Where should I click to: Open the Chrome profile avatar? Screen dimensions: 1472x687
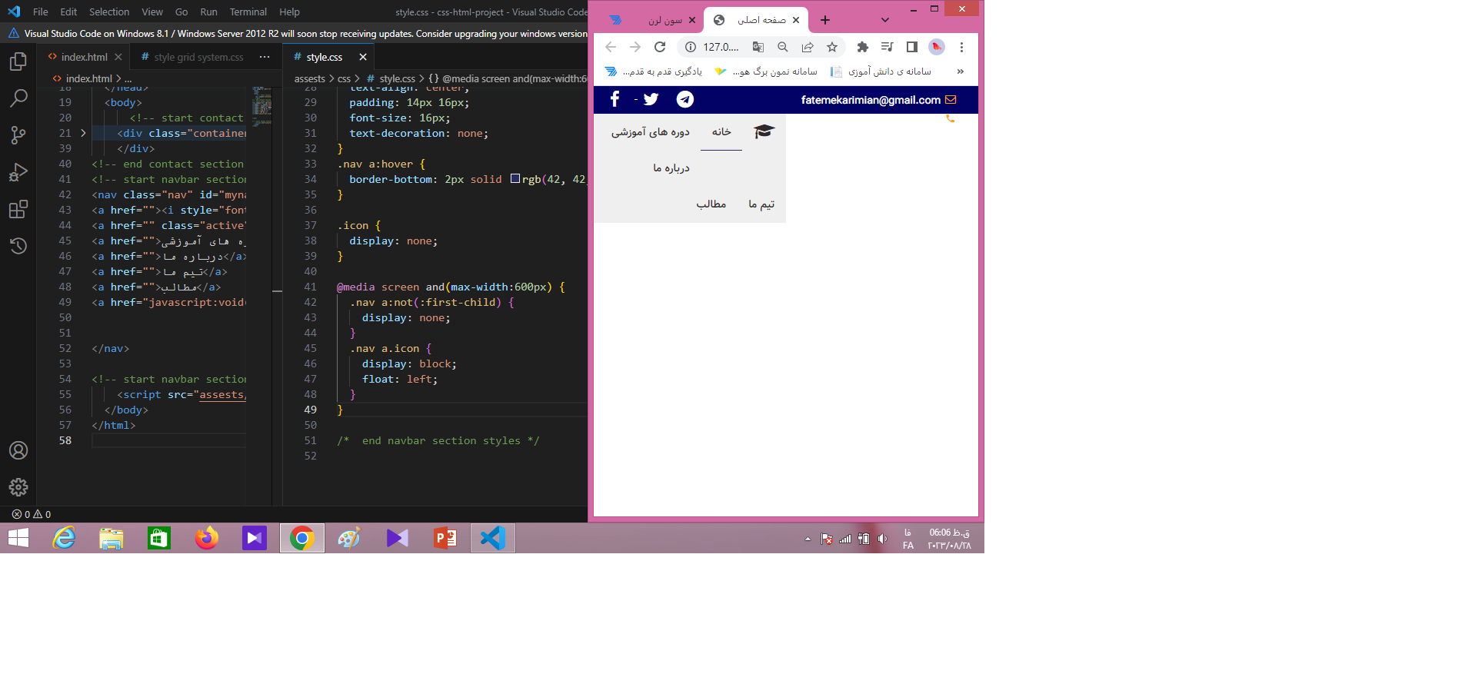[937, 47]
